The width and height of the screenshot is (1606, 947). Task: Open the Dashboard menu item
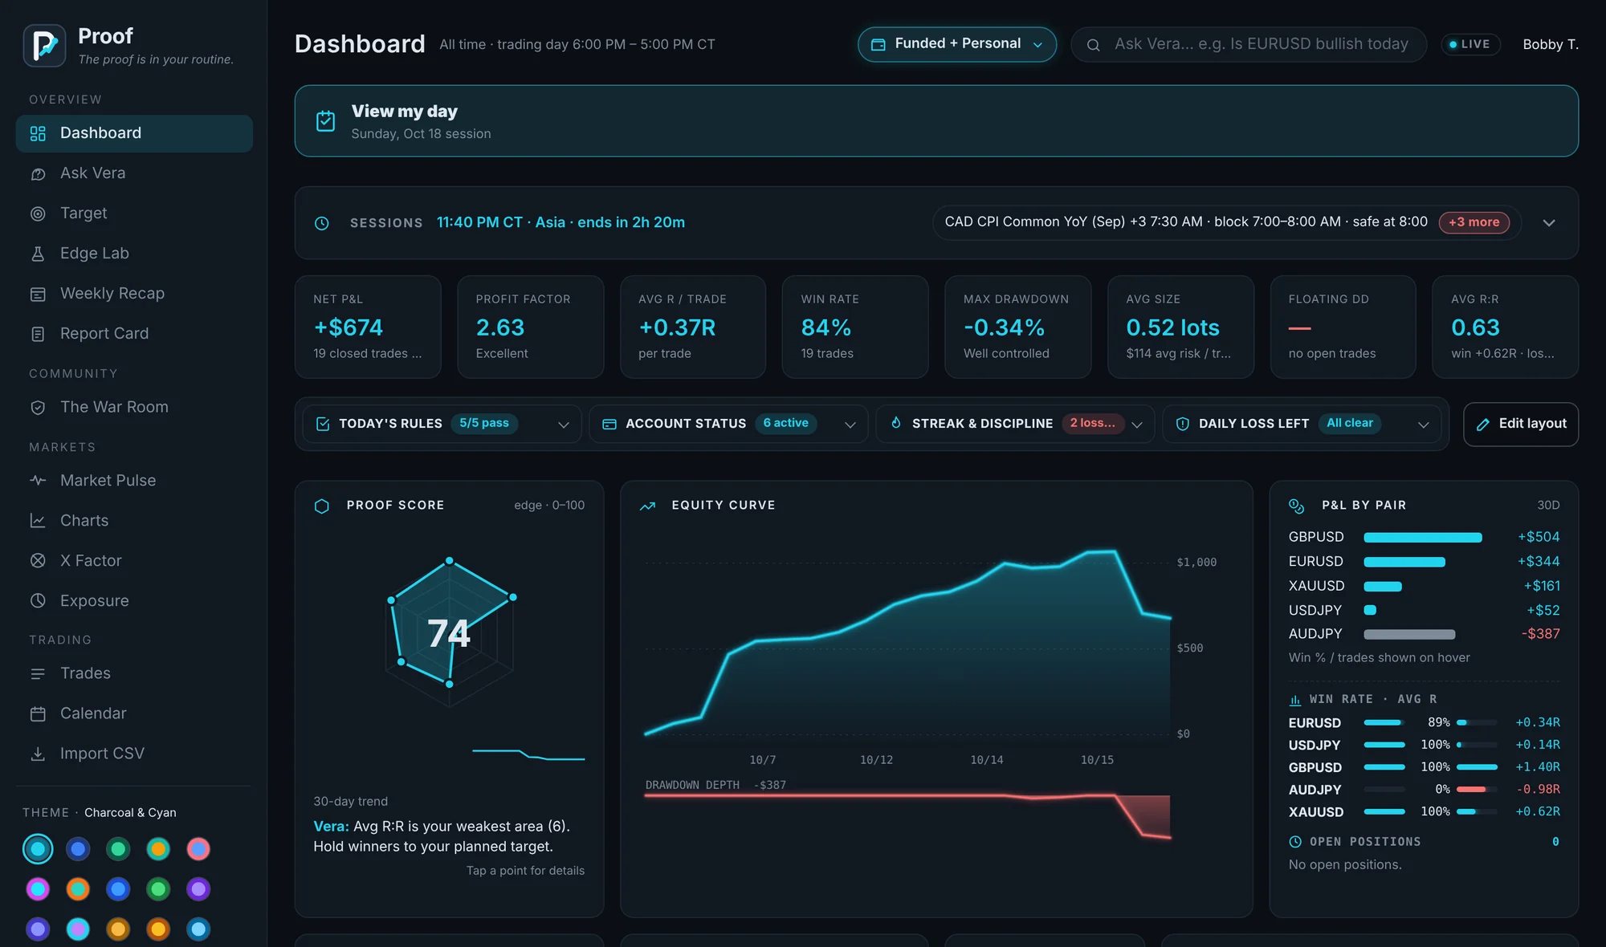(x=134, y=133)
